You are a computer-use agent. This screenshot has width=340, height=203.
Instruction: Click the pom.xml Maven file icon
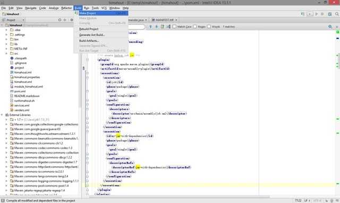pyautogui.click(x=12, y=91)
